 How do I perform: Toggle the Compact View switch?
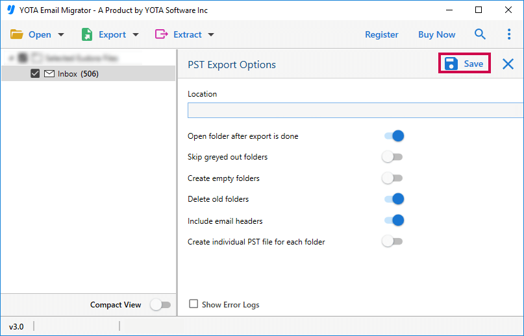(160, 305)
